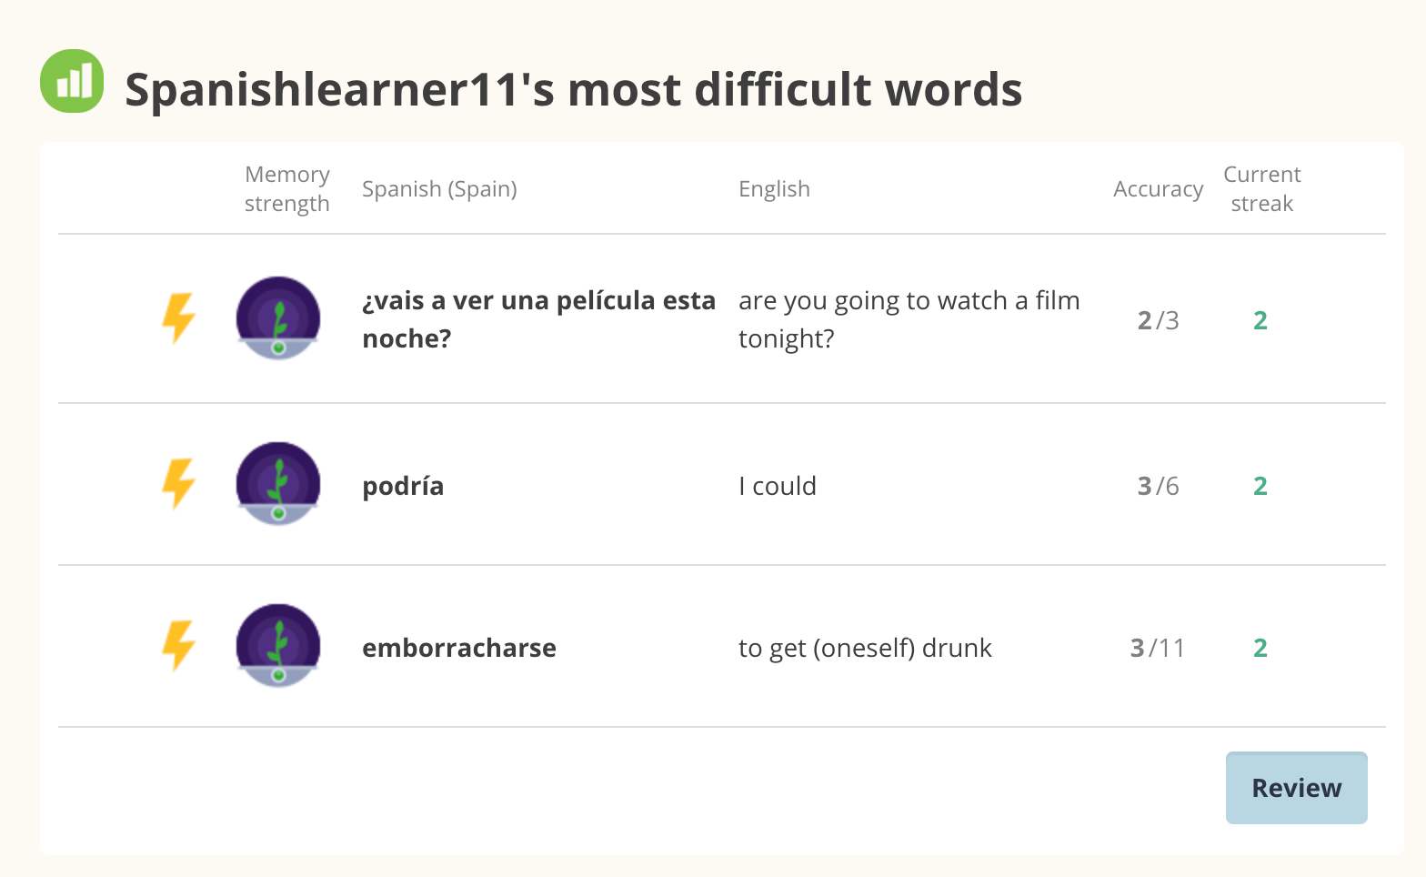Click memory strength plant icon for podría
The image size is (1426, 877).
[278, 484]
